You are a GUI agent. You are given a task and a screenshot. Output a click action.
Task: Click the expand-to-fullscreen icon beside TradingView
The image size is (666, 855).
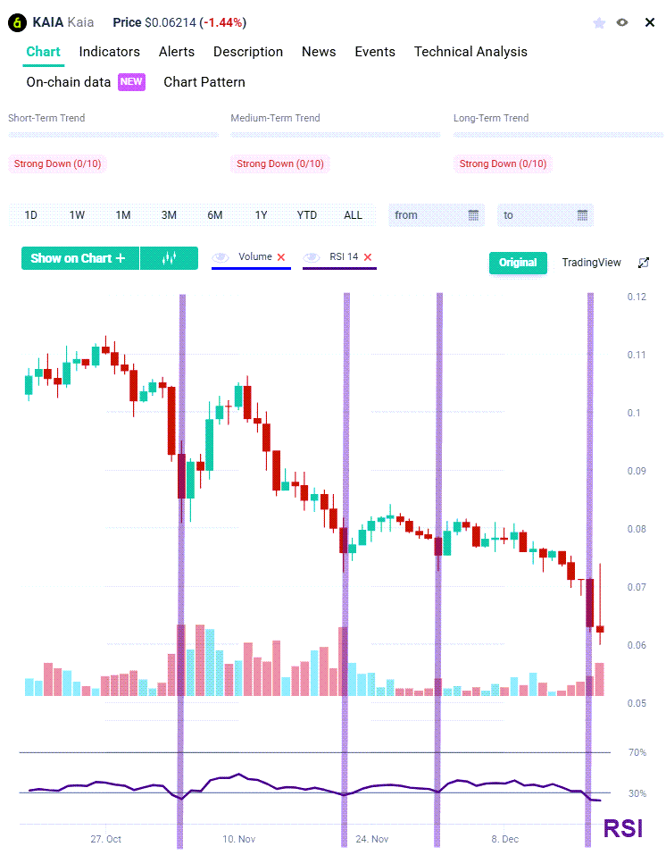pos(643,263)
